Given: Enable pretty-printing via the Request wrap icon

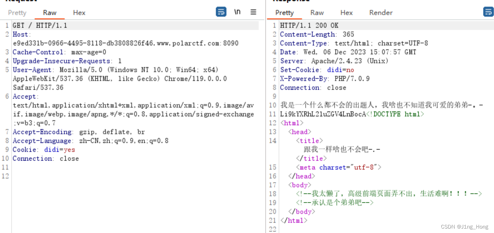Looking at the screenshot, I should [x=221, y=12].
